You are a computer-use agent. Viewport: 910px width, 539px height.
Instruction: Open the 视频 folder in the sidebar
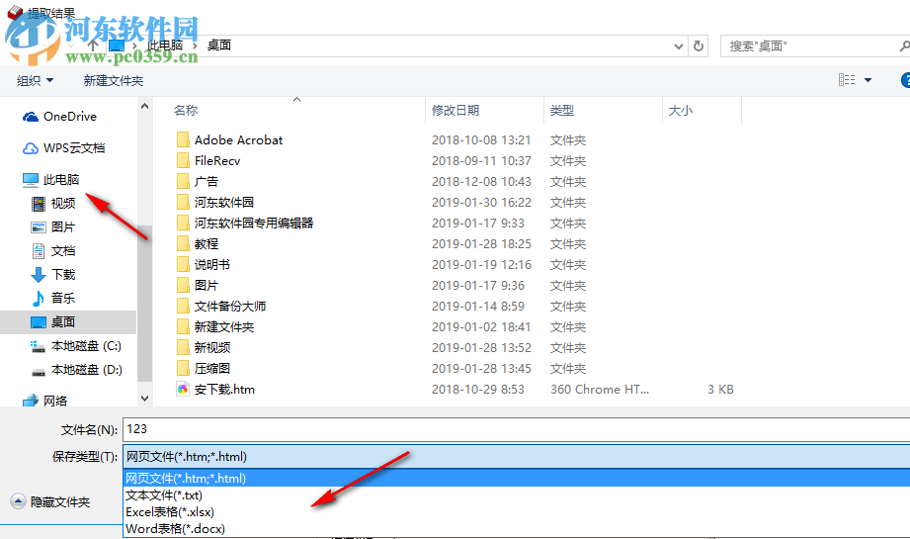(x=62, y=204)
